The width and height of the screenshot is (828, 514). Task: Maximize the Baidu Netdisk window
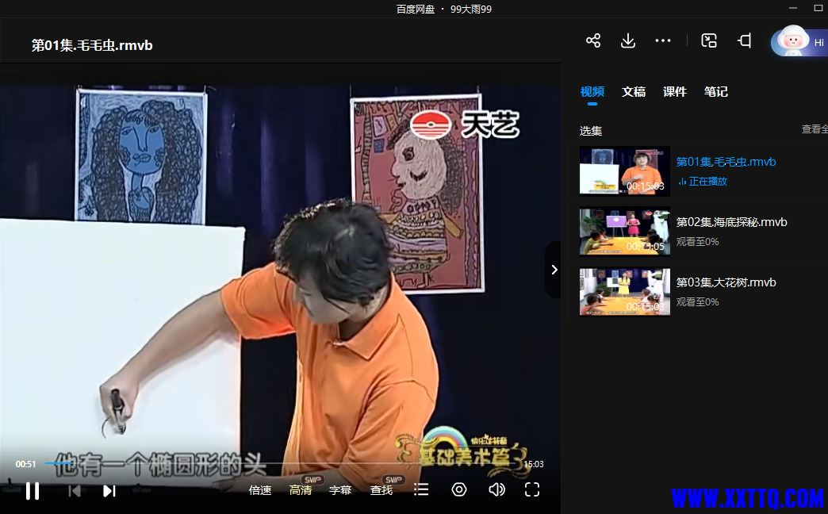pyautogui.click(x=819, y=8)
